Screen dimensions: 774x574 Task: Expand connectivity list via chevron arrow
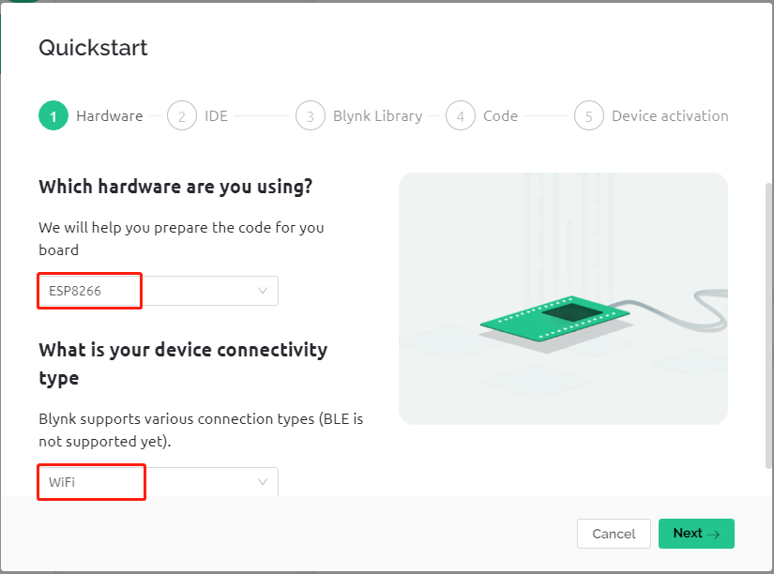pos(263,482)
